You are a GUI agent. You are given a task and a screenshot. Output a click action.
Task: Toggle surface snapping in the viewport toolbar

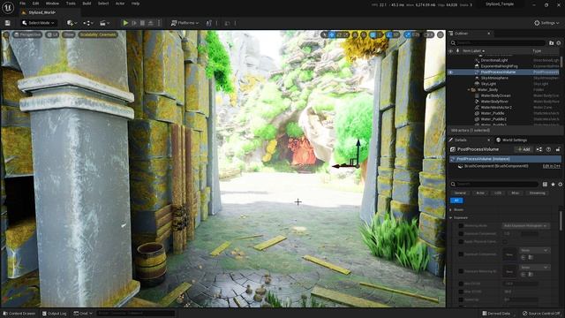[364, 35]
